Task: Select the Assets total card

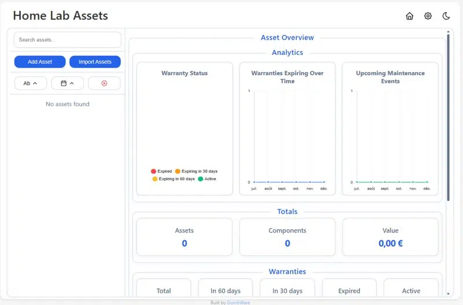Action: 184,237
